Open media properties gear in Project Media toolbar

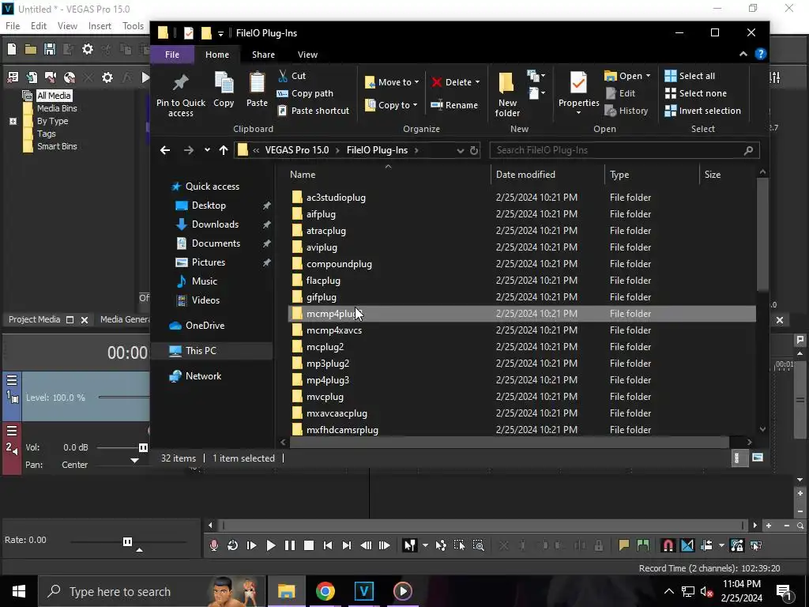[x=107, y=77]
